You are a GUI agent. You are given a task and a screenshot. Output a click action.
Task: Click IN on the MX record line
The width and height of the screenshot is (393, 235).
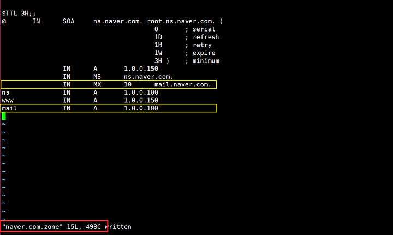click(67, 84)
